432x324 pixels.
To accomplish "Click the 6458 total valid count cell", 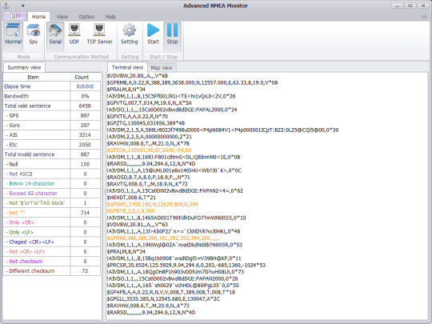I will (85, 106).
